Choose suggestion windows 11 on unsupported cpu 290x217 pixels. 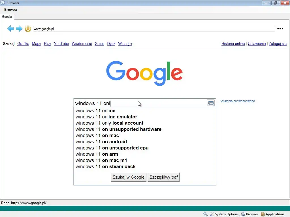(145, 148)
